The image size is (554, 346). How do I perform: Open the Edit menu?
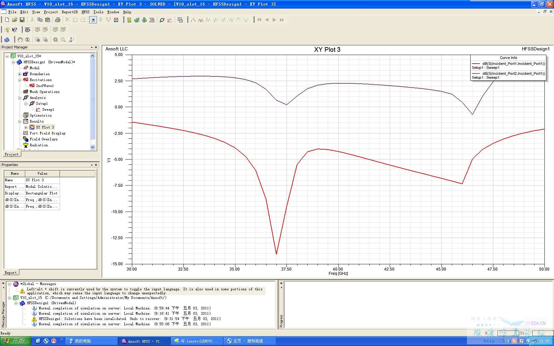(x=24, y=12)
